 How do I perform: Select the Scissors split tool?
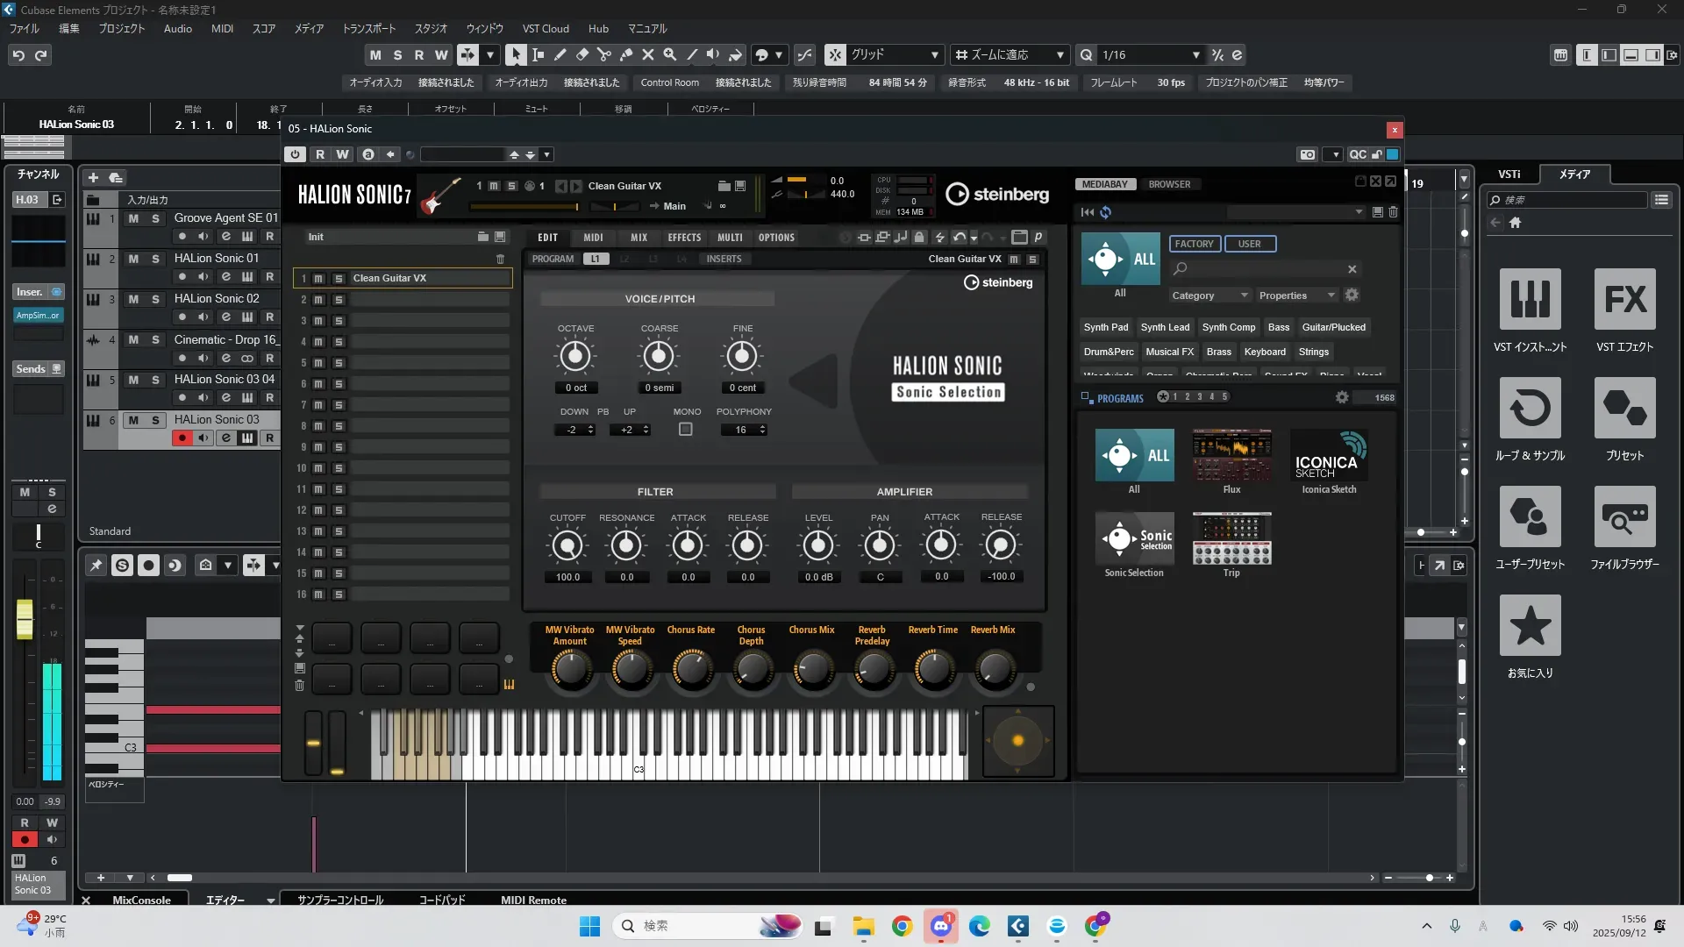coord(603,55)
